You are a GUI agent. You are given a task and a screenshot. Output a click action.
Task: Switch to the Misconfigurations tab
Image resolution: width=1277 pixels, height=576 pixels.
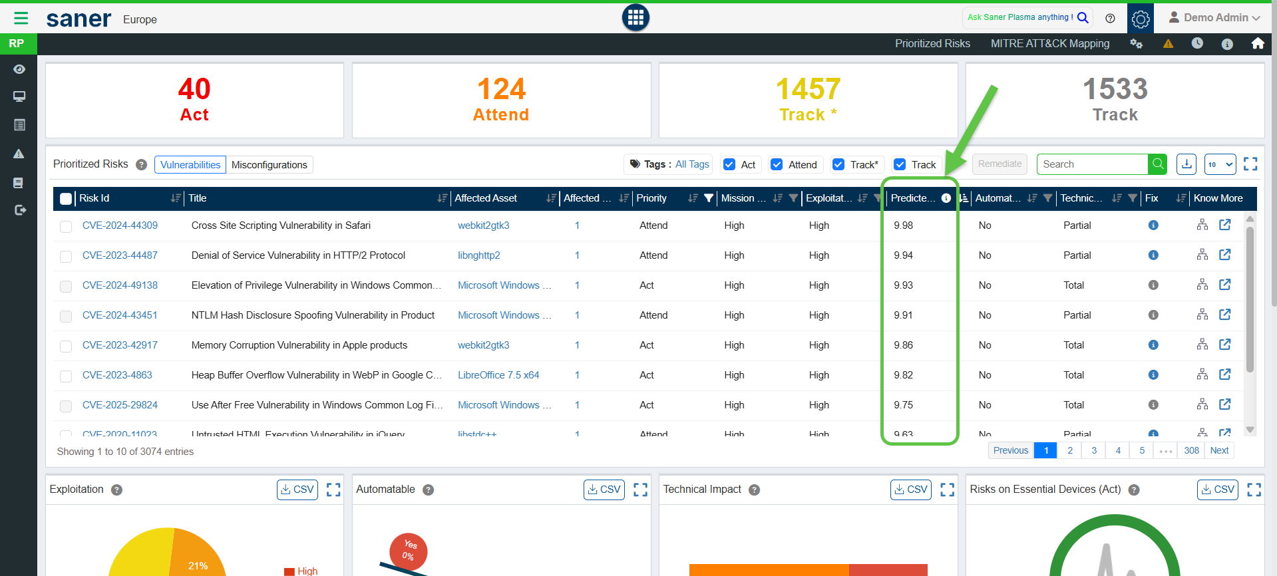coord(269,165)
